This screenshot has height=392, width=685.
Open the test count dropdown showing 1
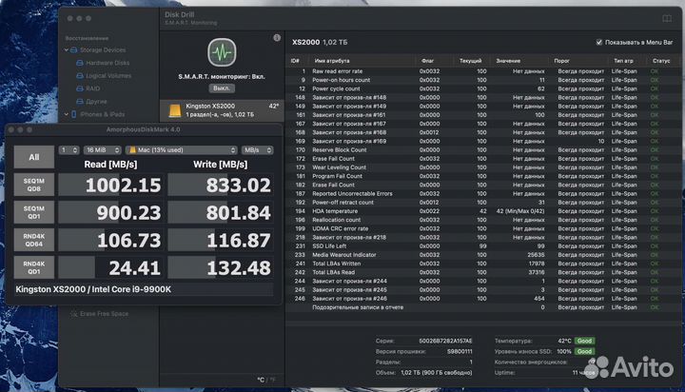point(69,150)
